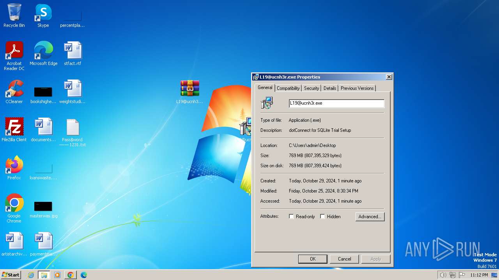The width and height of the screenshot is (499, 280).
Task: Click the volume speaker tray icon
Action: (443, 275)
